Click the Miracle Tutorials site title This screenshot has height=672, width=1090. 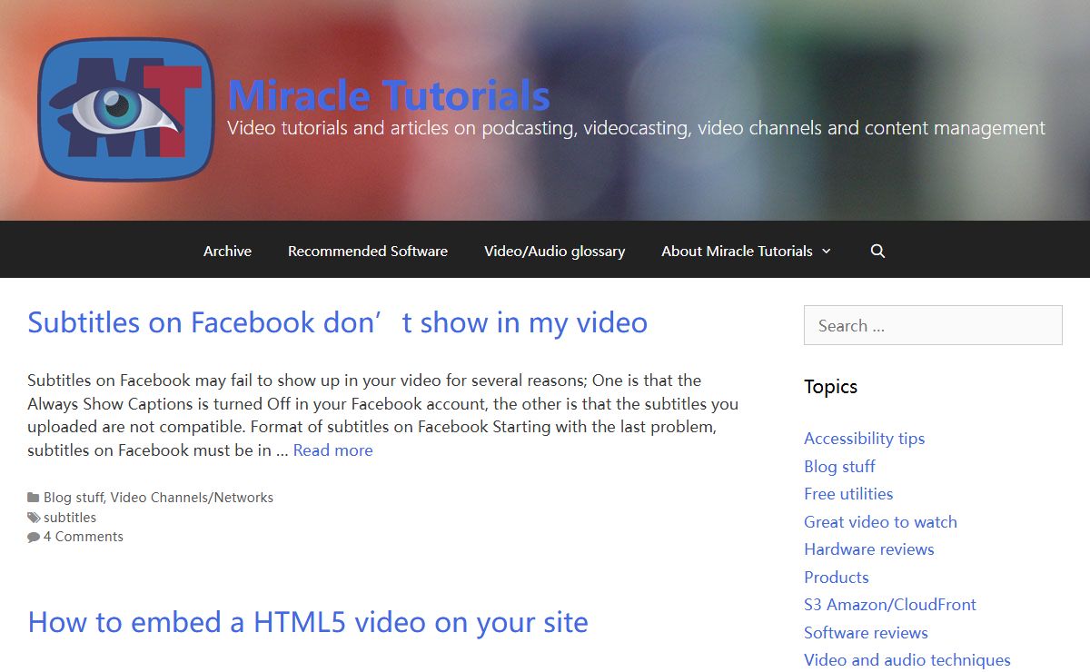pyautogui.click(x=389, y=94)
